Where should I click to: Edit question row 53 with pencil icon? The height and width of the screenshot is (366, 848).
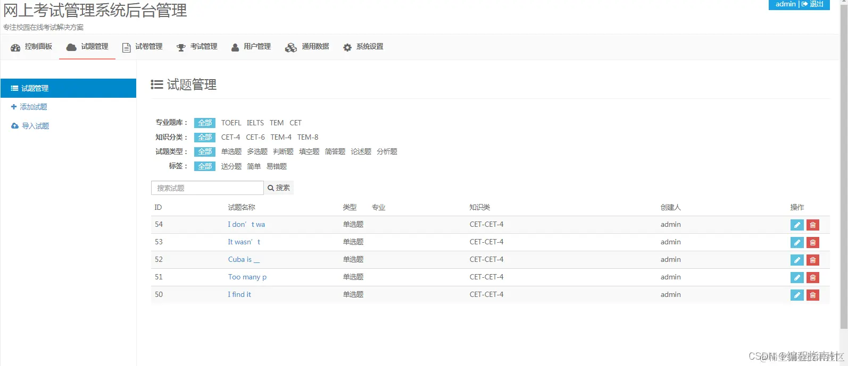click(797, 242)
